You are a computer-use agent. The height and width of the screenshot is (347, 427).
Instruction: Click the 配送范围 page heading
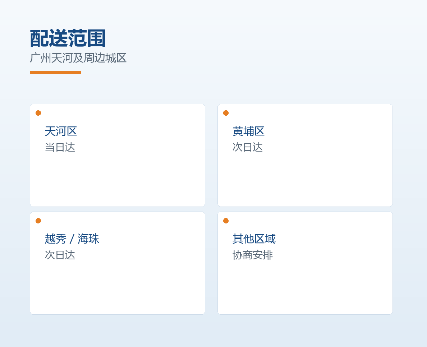click(68, 38)
